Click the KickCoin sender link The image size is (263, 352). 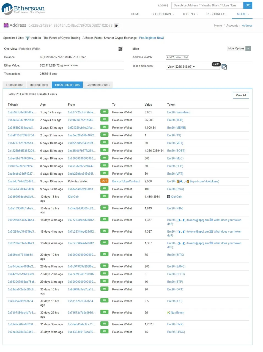(73, 197)
